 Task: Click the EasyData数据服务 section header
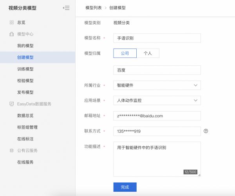point(34,104)
